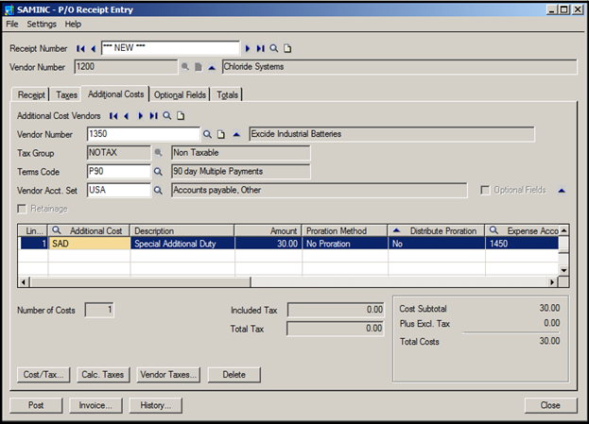The height and width of the screenshot is (424, 589).
Task: Enable the Retainage checkbox
Action: coord(22,209)
